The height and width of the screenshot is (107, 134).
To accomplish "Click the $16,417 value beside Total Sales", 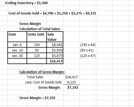I will pos(72,77).
